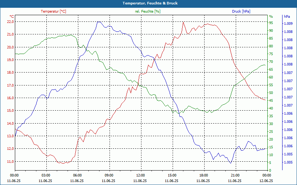Click the 50 value on the humidity axis
This screenshot has width=297, height=185.
pos(271,93)
